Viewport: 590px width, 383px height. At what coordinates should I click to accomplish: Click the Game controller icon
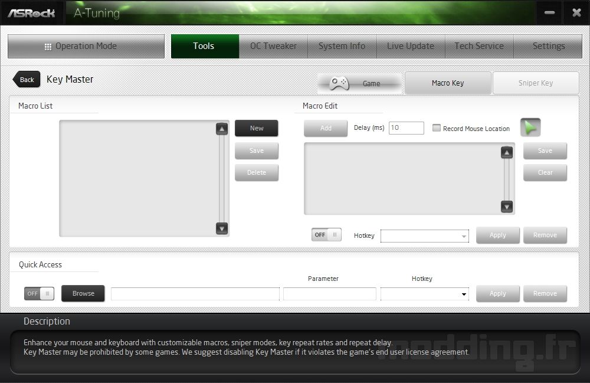339,83
